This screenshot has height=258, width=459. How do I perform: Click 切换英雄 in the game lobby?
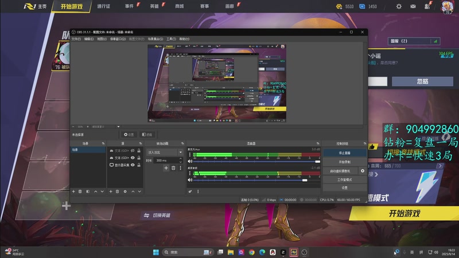coord(157,216)
